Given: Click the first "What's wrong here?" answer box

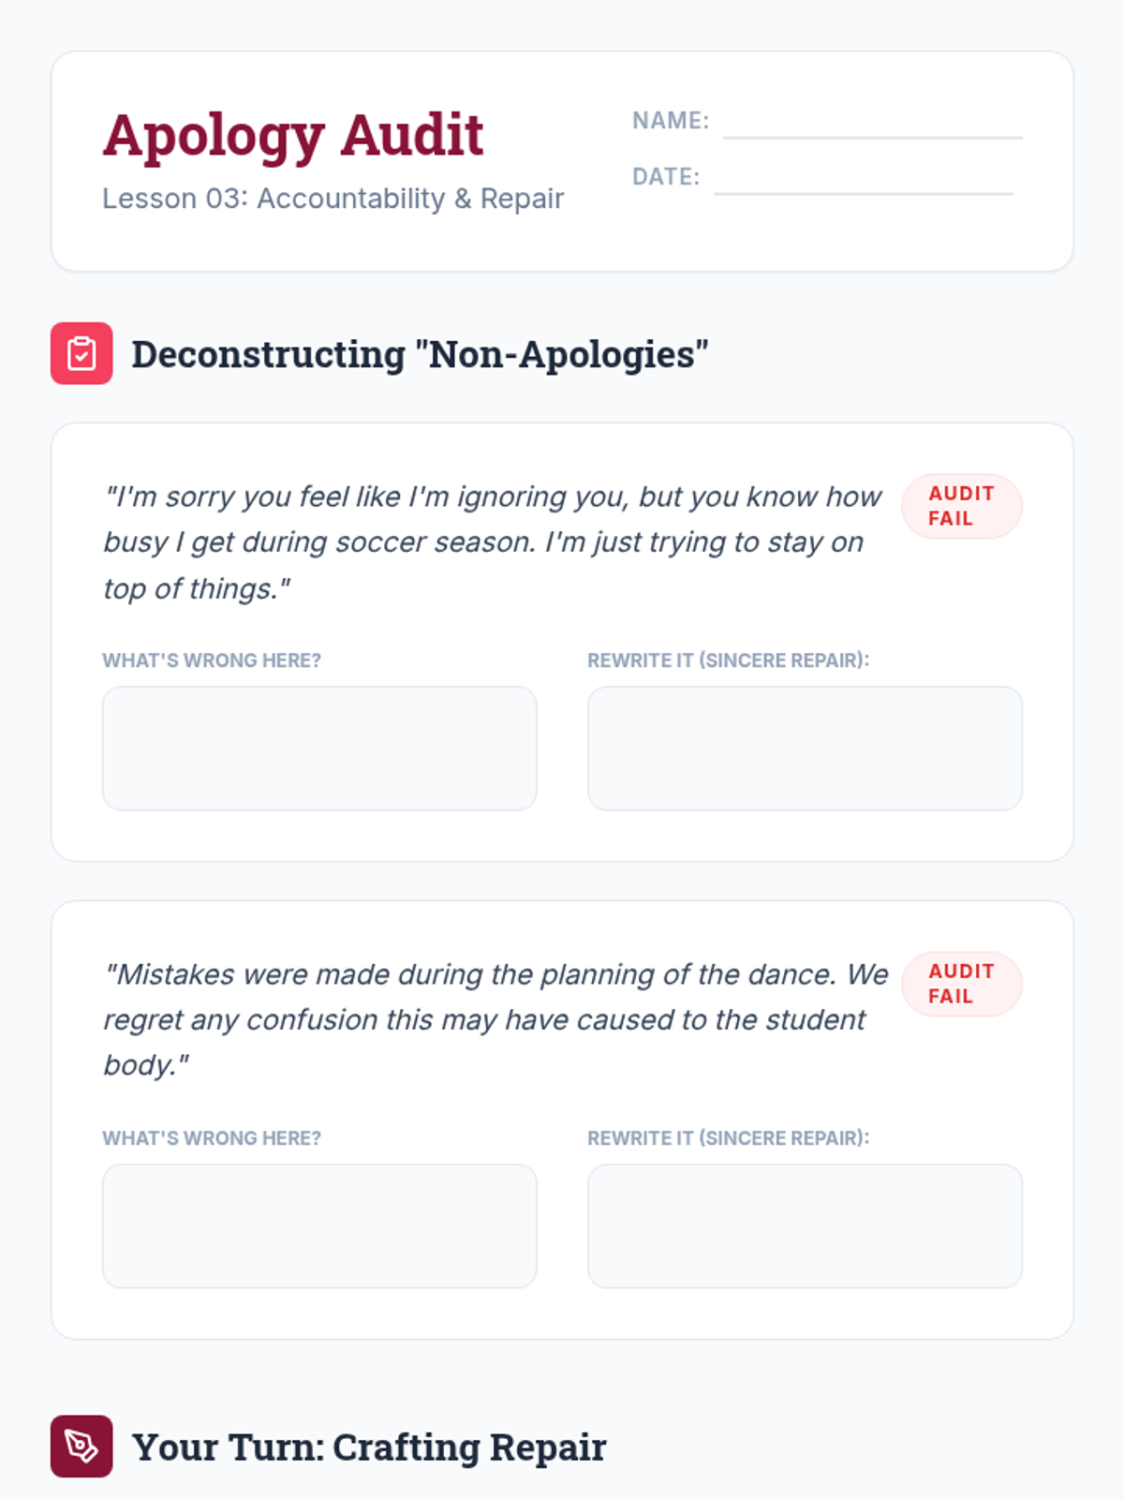Looking at the screenshot, I should pos(319,748).
